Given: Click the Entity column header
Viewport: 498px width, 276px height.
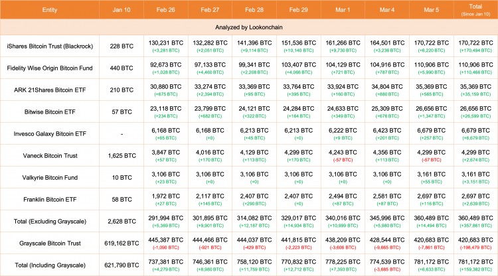Looking at the screenshot, I should tap(50, 10).
